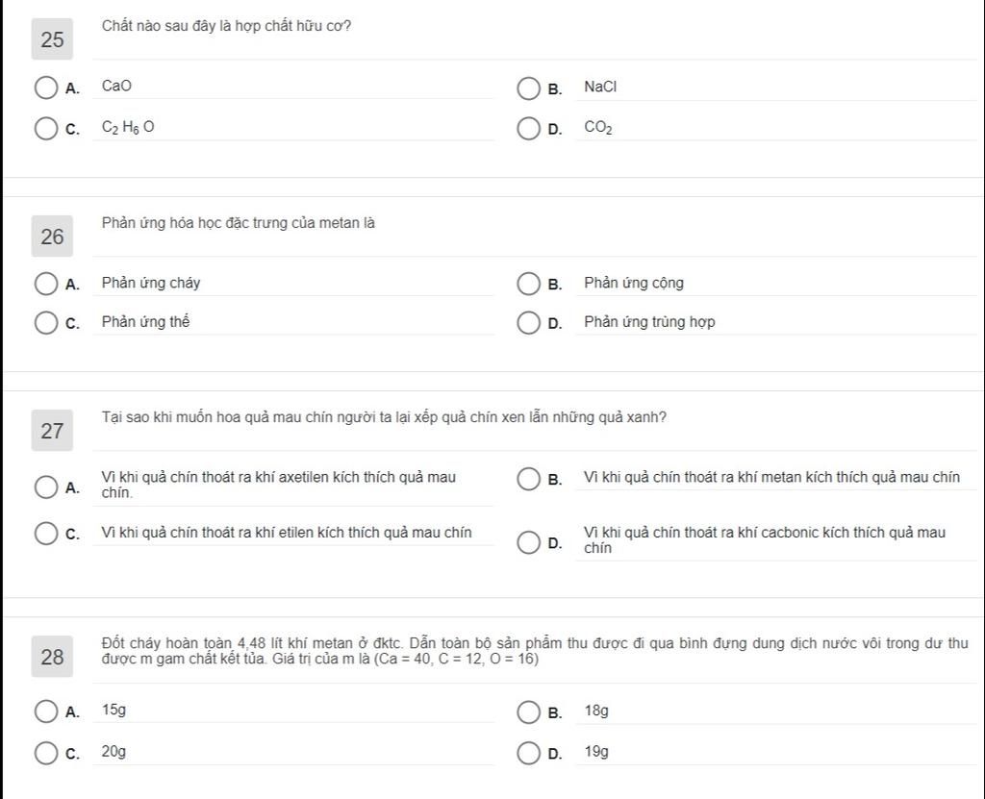Mark 'Phản ứng trùng hợp' in question 26

tap(528, 322)
